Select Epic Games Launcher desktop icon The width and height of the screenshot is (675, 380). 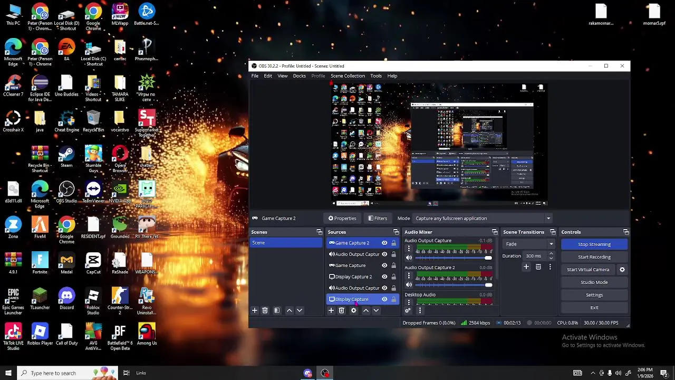(13, 301)
